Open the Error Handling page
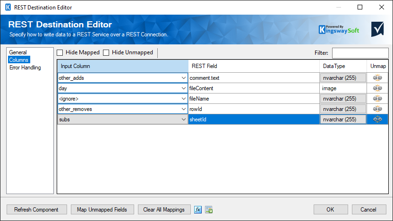 pyautogui.click(x=25, y=68)
